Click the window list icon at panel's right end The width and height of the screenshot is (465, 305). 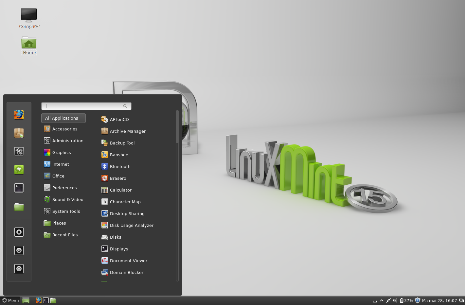click(x=461, y=300)
